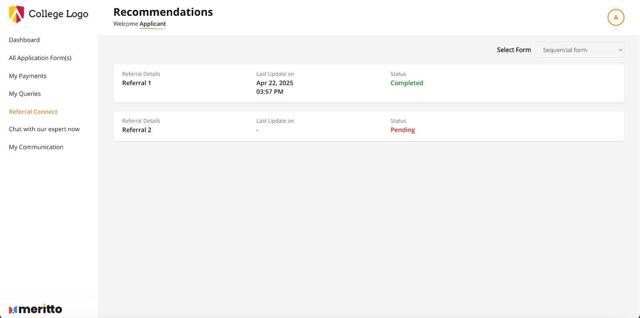Open the user profile avatar icon

click(x=616, y=18)
